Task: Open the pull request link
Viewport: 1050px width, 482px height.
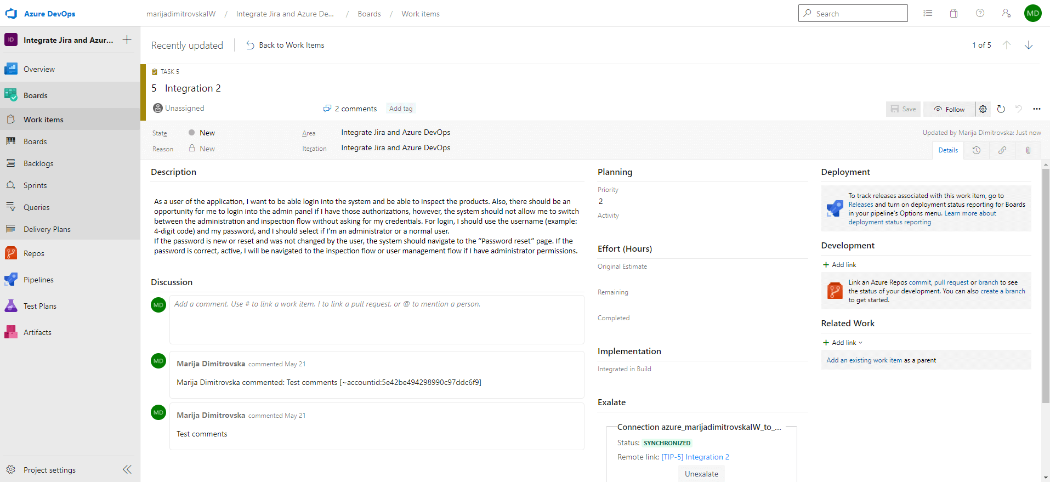Action: 951,282
